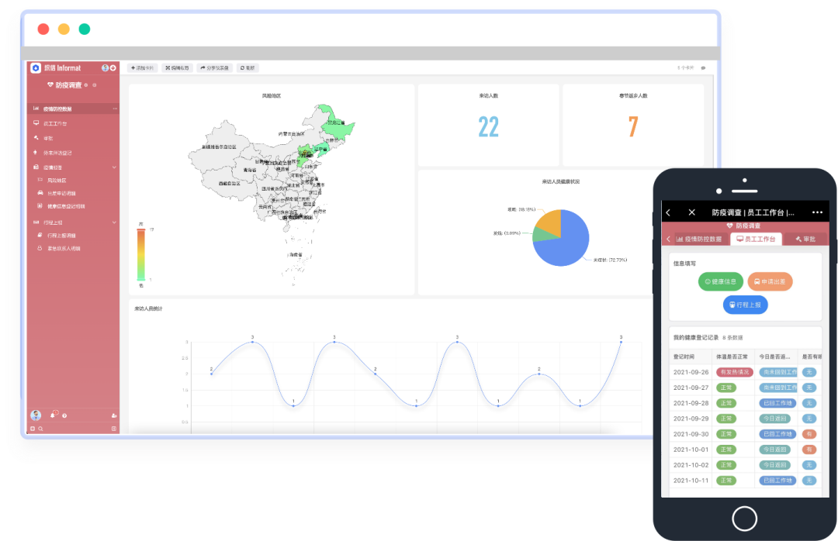
Task: Click the download arrow icon beside Informat title
Action: 113,68
